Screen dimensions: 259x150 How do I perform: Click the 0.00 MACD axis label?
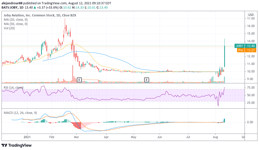[x=250, y=122]
